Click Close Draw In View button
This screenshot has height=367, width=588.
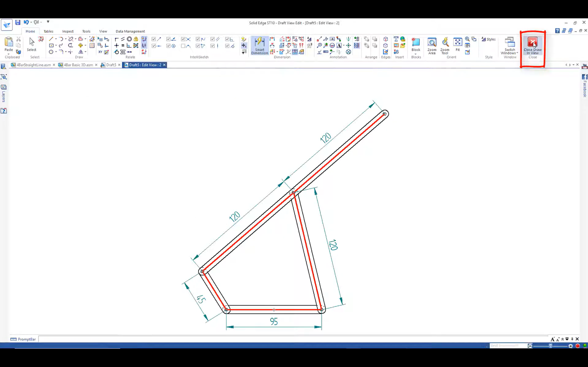click(533, 46)
